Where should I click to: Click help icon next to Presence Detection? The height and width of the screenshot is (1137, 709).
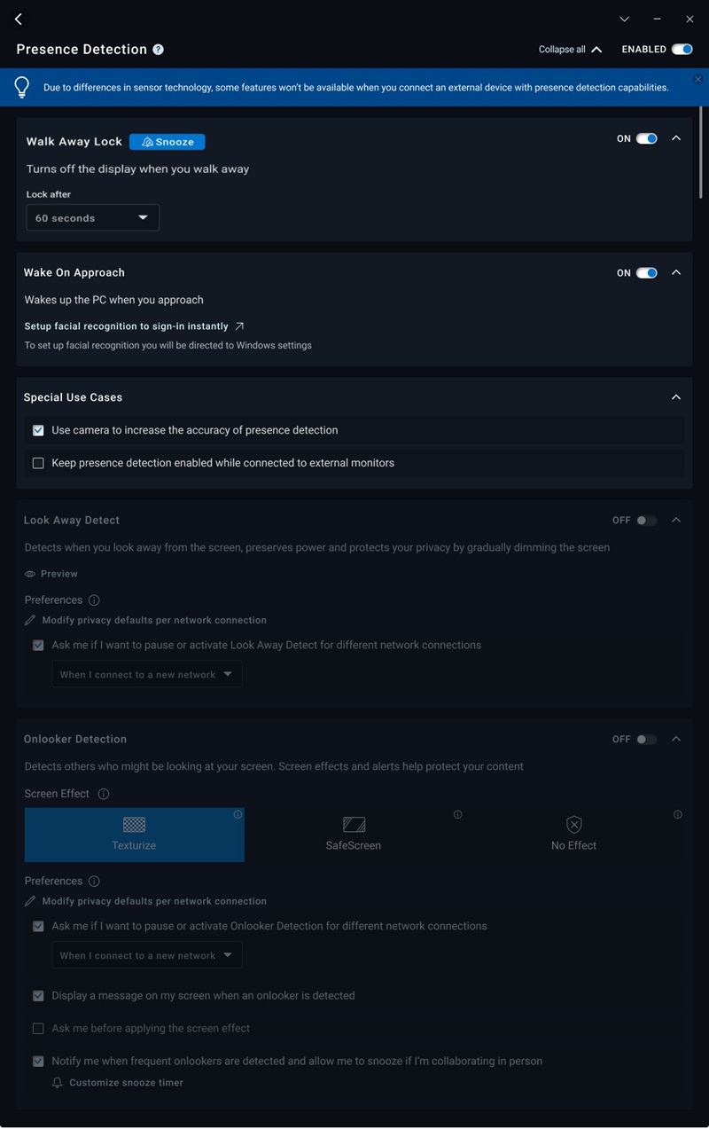coord(158,50)
